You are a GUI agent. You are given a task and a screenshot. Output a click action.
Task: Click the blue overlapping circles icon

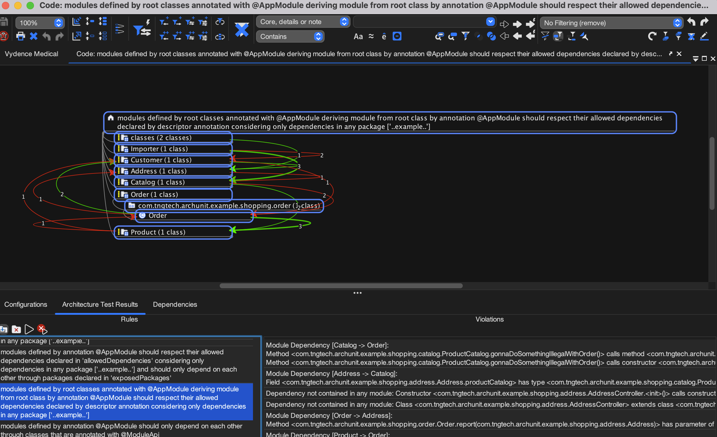(x=491, y=36)
